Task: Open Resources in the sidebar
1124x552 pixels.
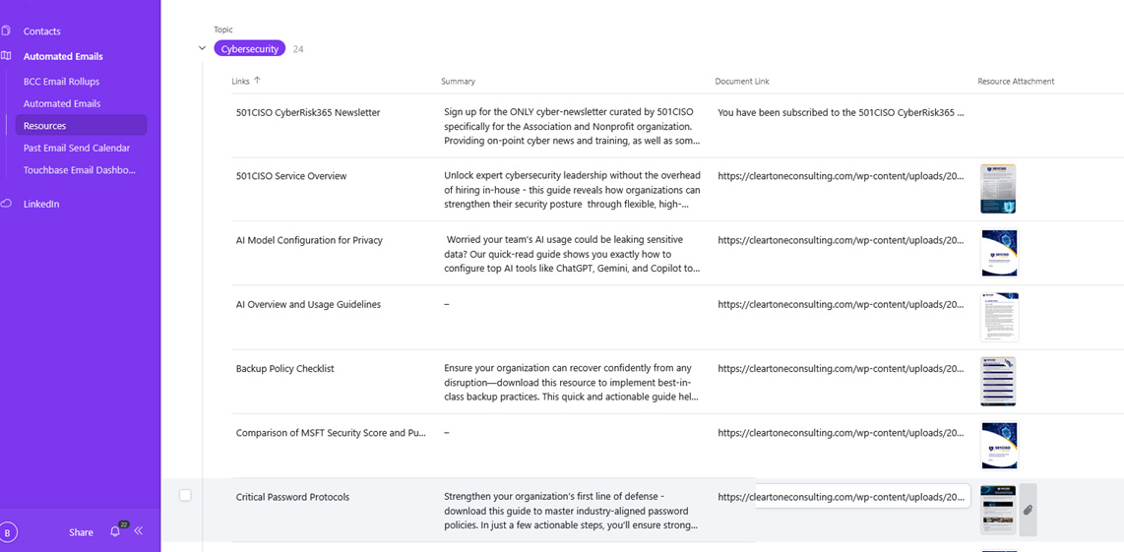Action: tap(45, 126)
